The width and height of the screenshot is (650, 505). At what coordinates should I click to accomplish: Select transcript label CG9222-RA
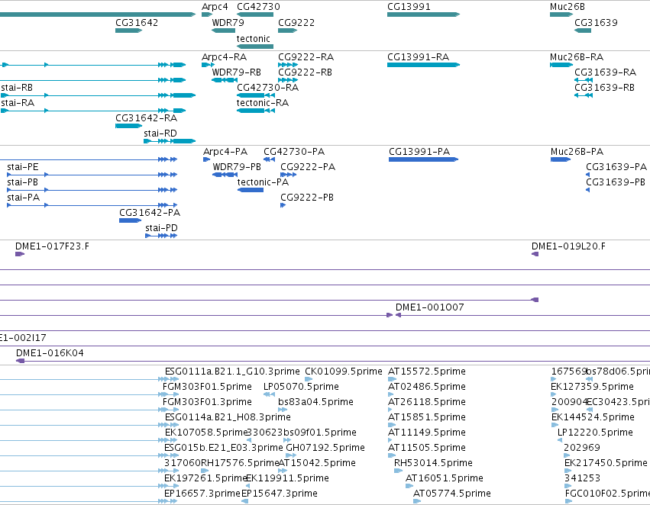306,57
